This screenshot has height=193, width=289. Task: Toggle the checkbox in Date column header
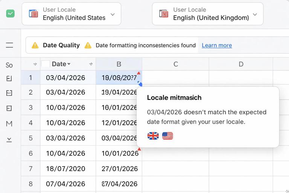(x=46, y=64)
